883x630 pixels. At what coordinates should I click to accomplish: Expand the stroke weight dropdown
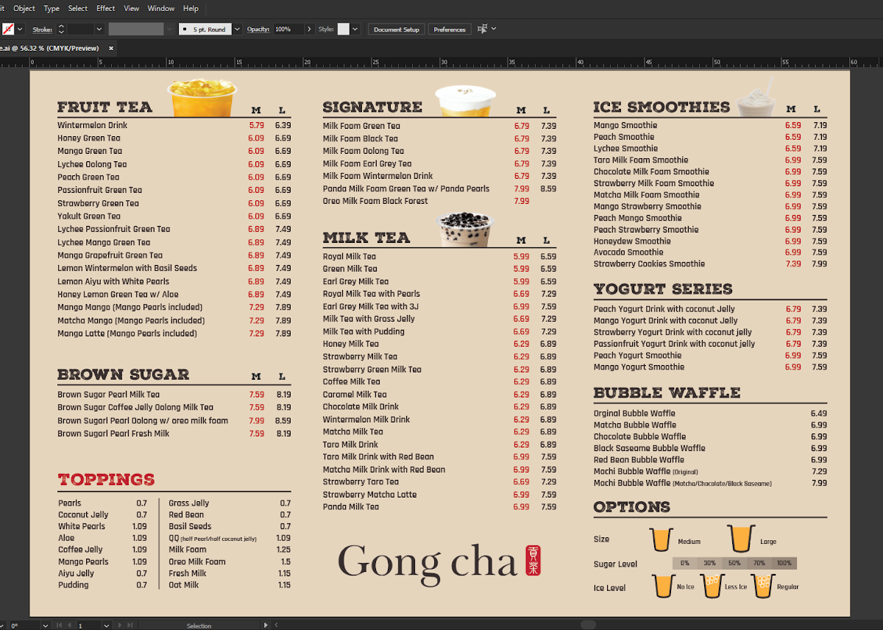(x=99, y=29)
